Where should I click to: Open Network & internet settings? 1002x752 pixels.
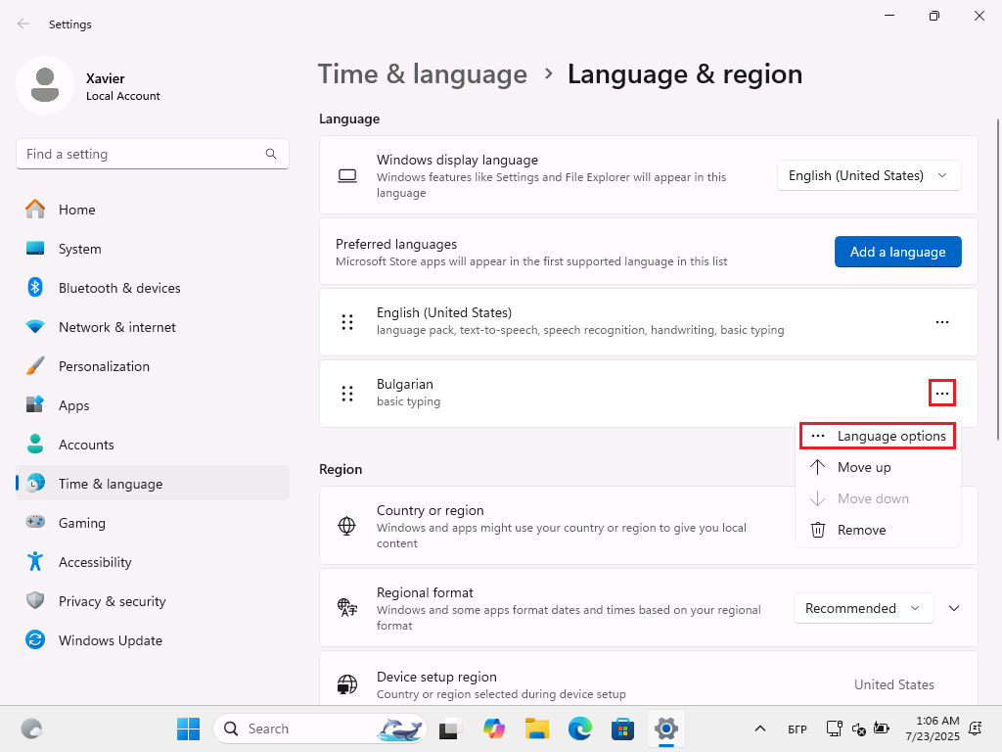click(x=153, y=327)
